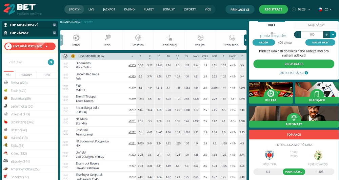This screenshot has height=180, width=339.
Task: Open the BONUSY navigation item
Action: tap(168, 9)
